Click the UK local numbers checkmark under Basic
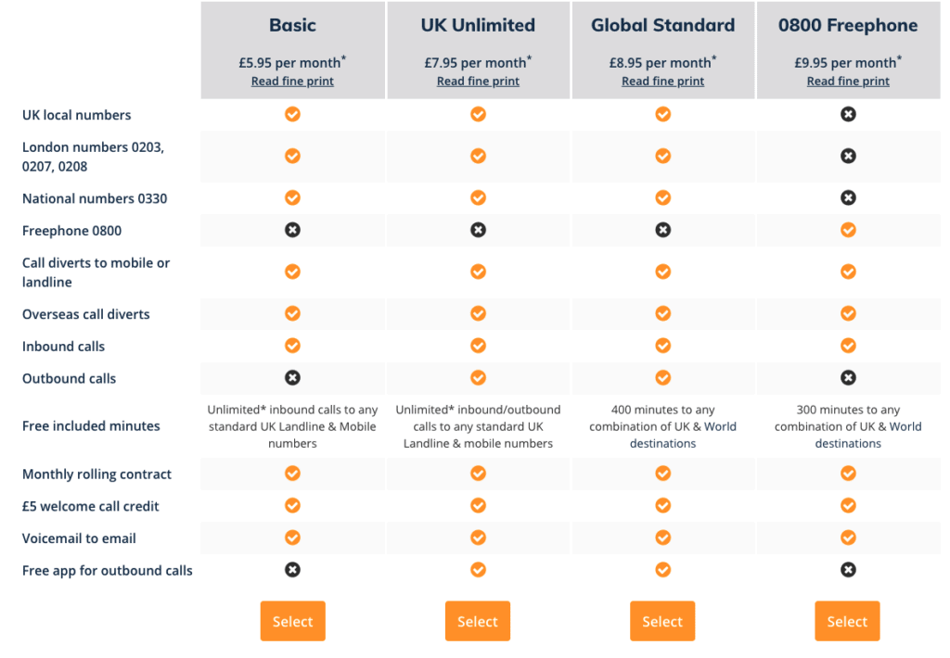This screenshot has height=658, width=950. [x=292, y=114]
